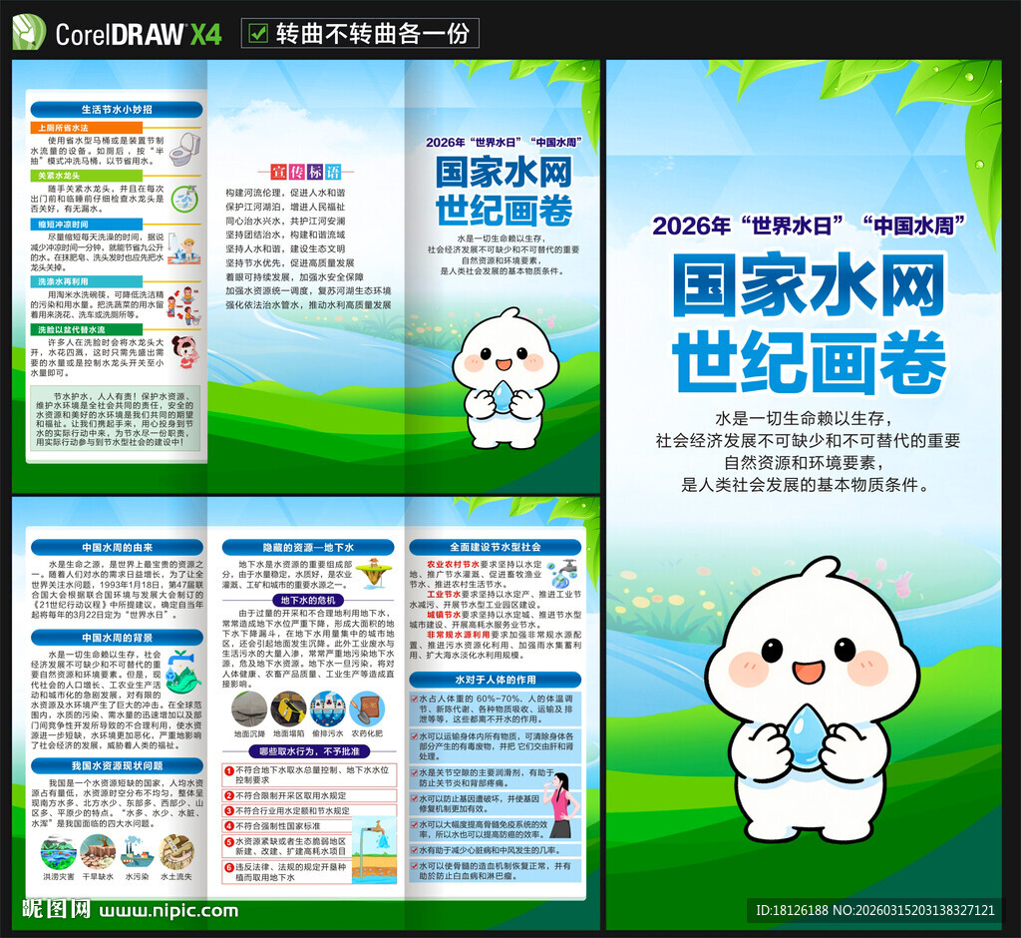Select the 中国水周的背景 heading banner

pyautogui.click(x=117, y=638)
